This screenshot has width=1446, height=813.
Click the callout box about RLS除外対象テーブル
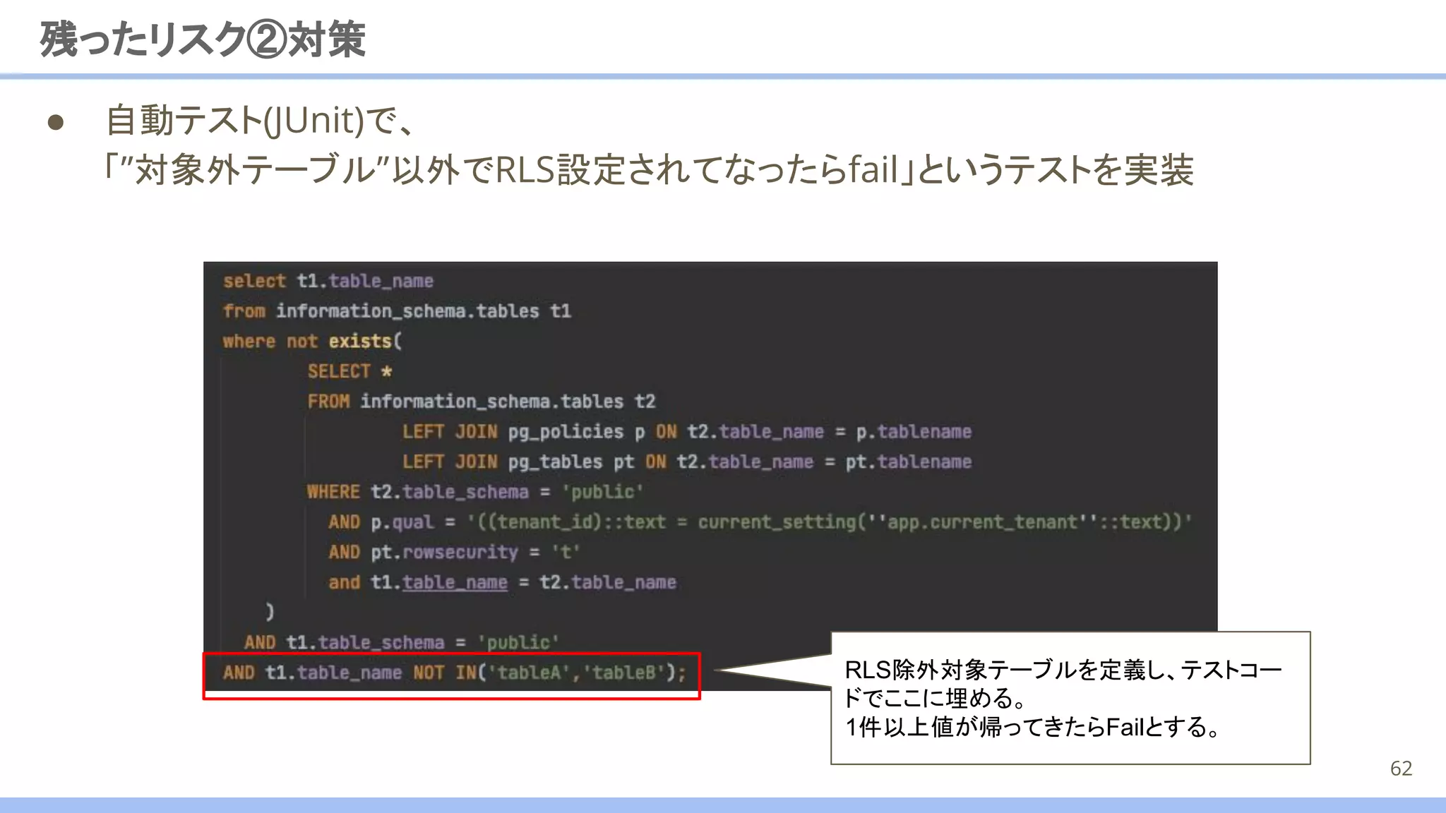[x=1070, y=697]
